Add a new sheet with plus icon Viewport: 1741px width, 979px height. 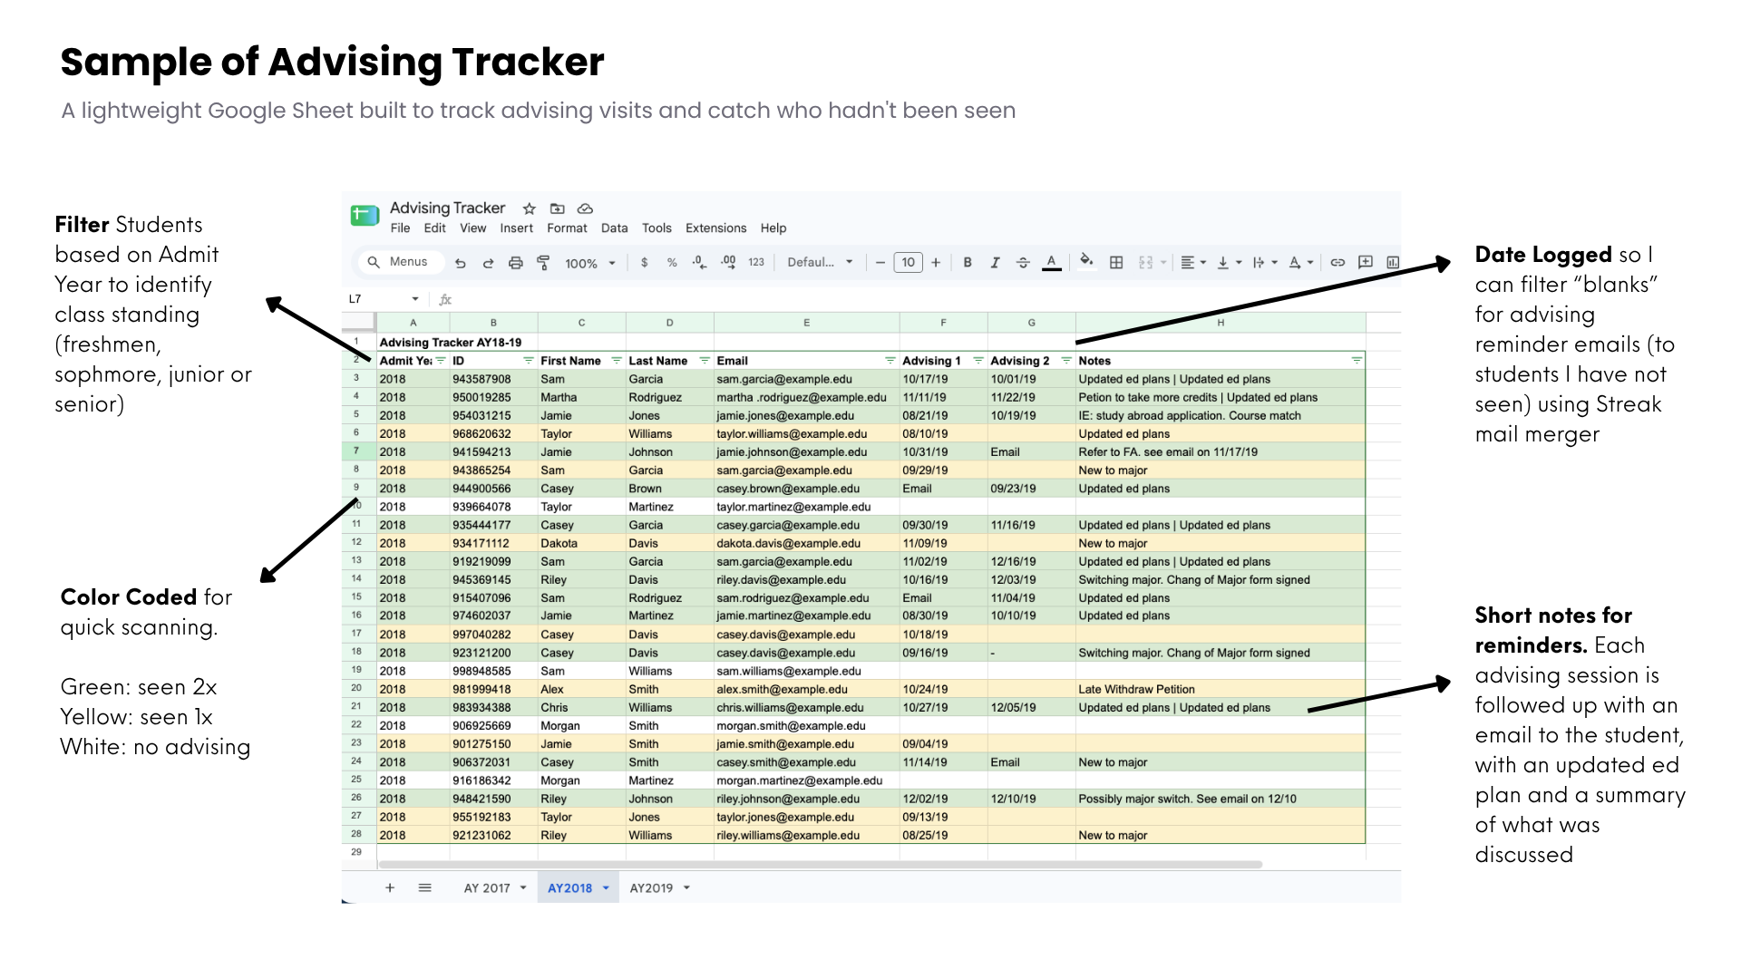coord(390,888)
